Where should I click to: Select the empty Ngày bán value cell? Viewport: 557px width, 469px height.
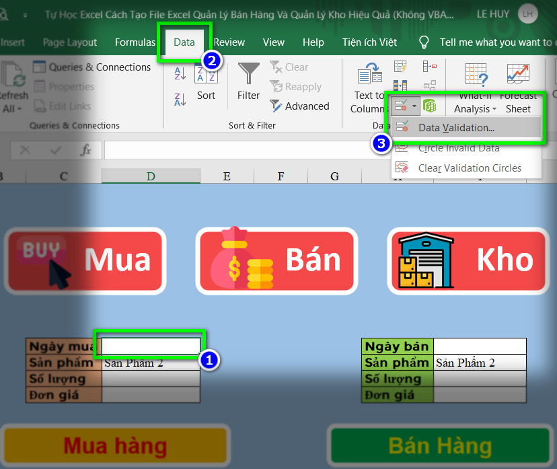coord(480,346)
